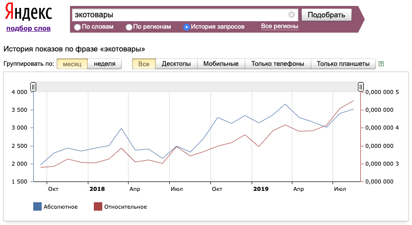Click the Относительное legend label
Image resolution: width=412 pixels, height=225 pixels.
point(126,207)
